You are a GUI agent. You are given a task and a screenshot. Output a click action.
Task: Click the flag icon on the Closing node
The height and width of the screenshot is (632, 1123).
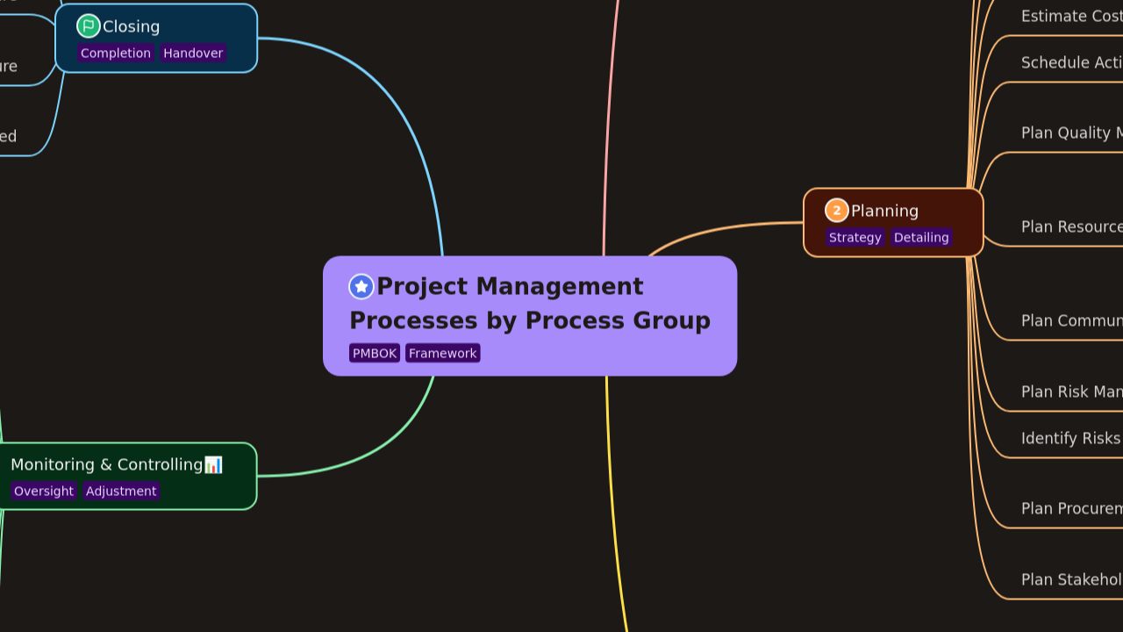87,26
